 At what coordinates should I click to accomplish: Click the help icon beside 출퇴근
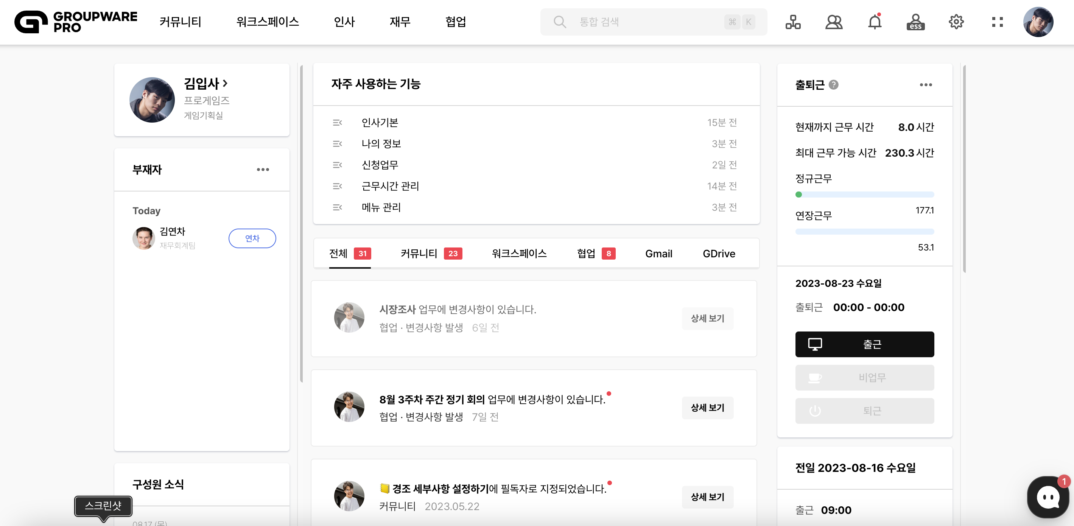coord(833,85)
